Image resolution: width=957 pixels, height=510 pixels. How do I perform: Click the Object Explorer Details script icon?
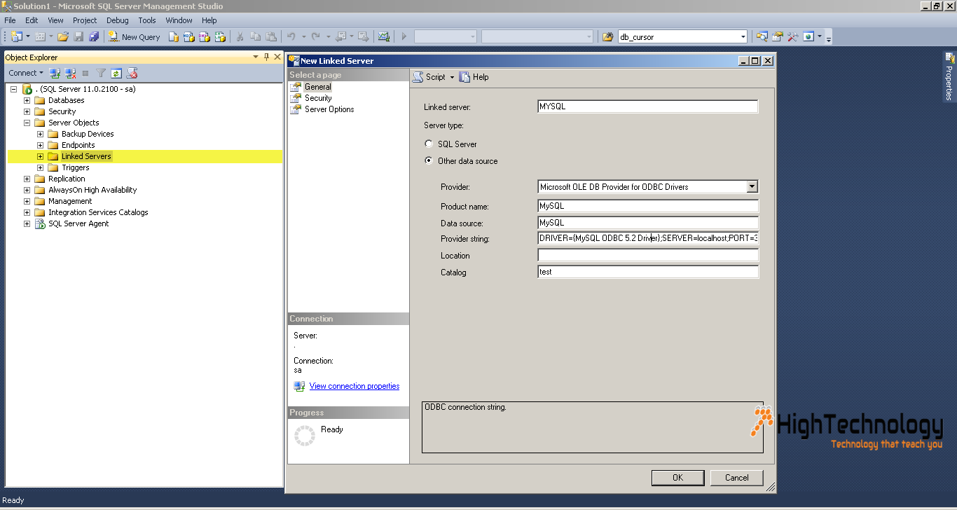[x=132, y=73]
